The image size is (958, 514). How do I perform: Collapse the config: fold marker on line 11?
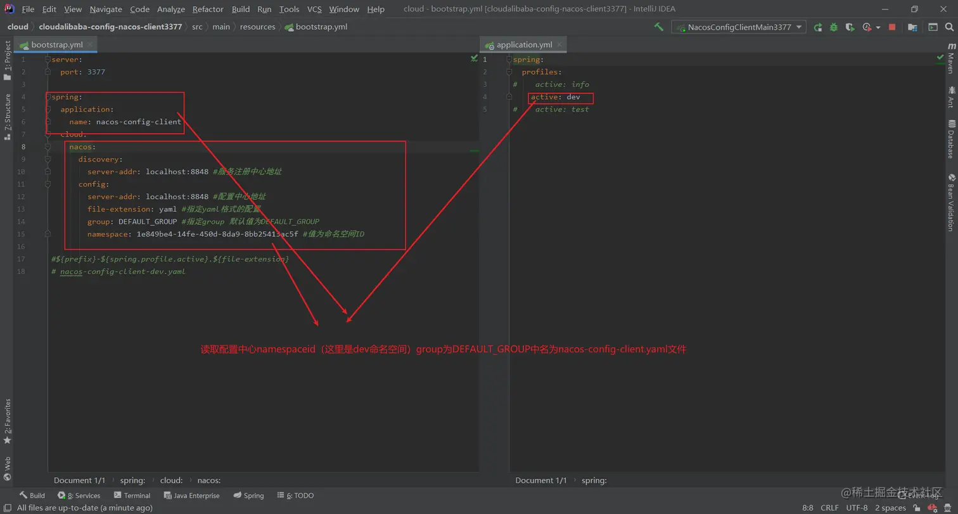[48, 184]
